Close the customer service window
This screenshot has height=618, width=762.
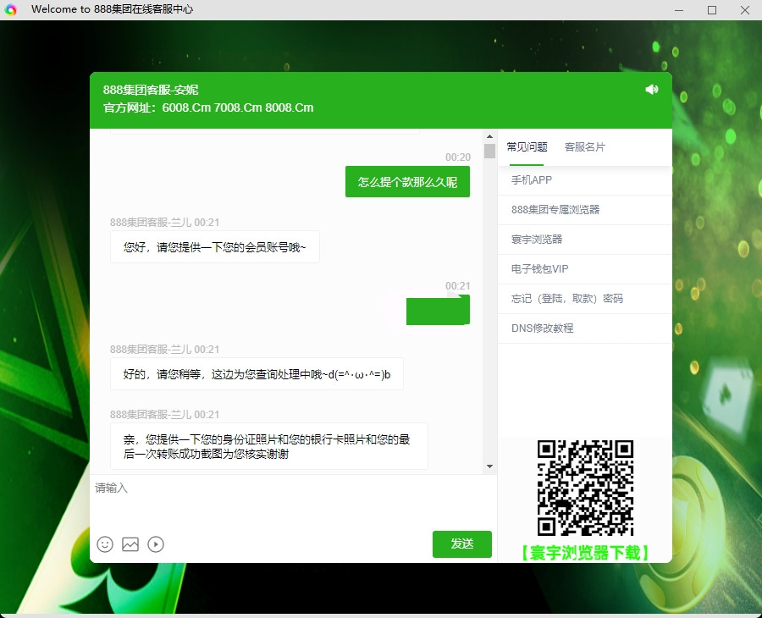pyautogui.click(x=745, y=10)
